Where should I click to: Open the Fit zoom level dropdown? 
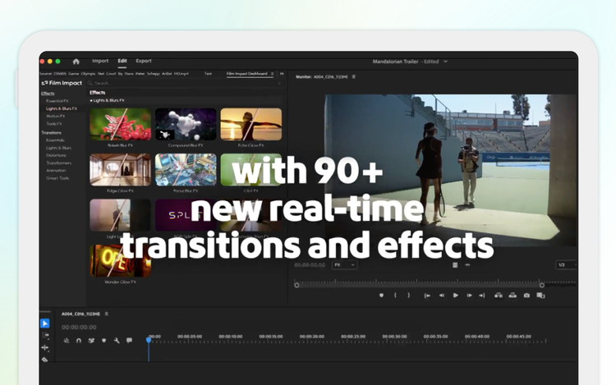[345, 265]
